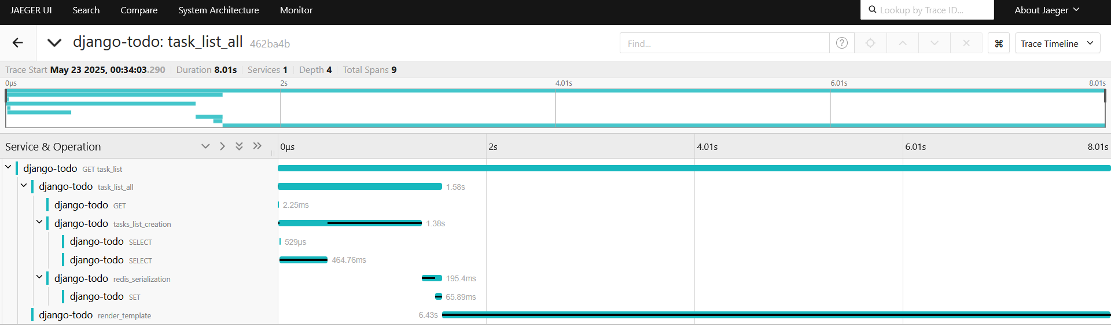Click the locate matching spans target icon

pyautogui.click(x=870, y=43)
